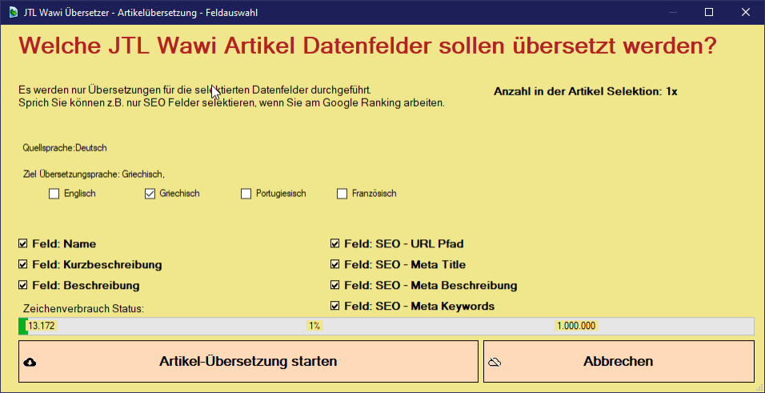The height and width of the screenshot is (393, 765).
Task: Tick the Französisch language checkbox
Action: (x=342, y=194)
